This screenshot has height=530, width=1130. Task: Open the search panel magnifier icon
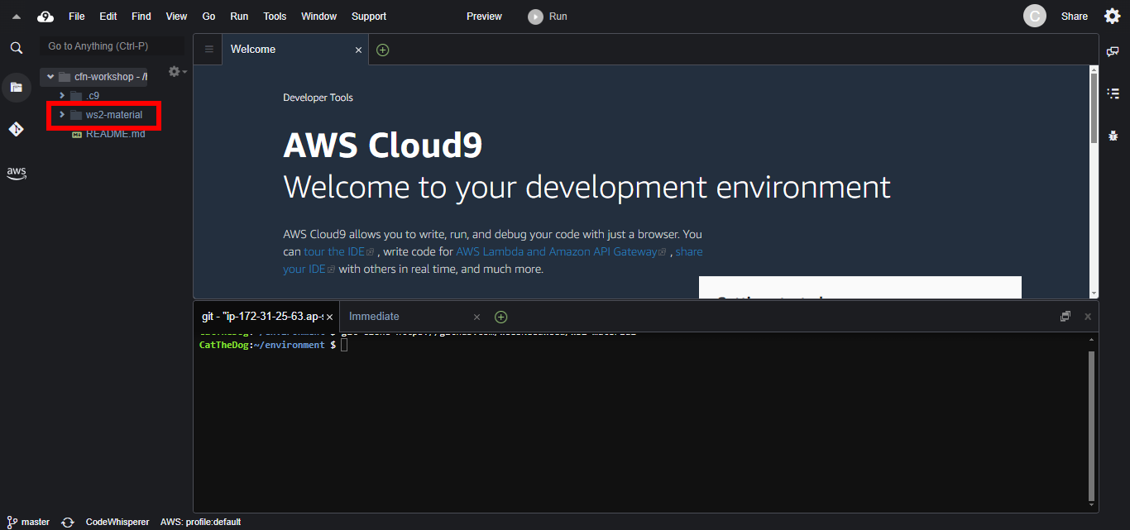(16, 48)
